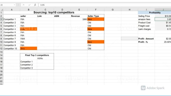Select row 20 header
Viewport: 171px width, 96px height.
click(2, 75)
